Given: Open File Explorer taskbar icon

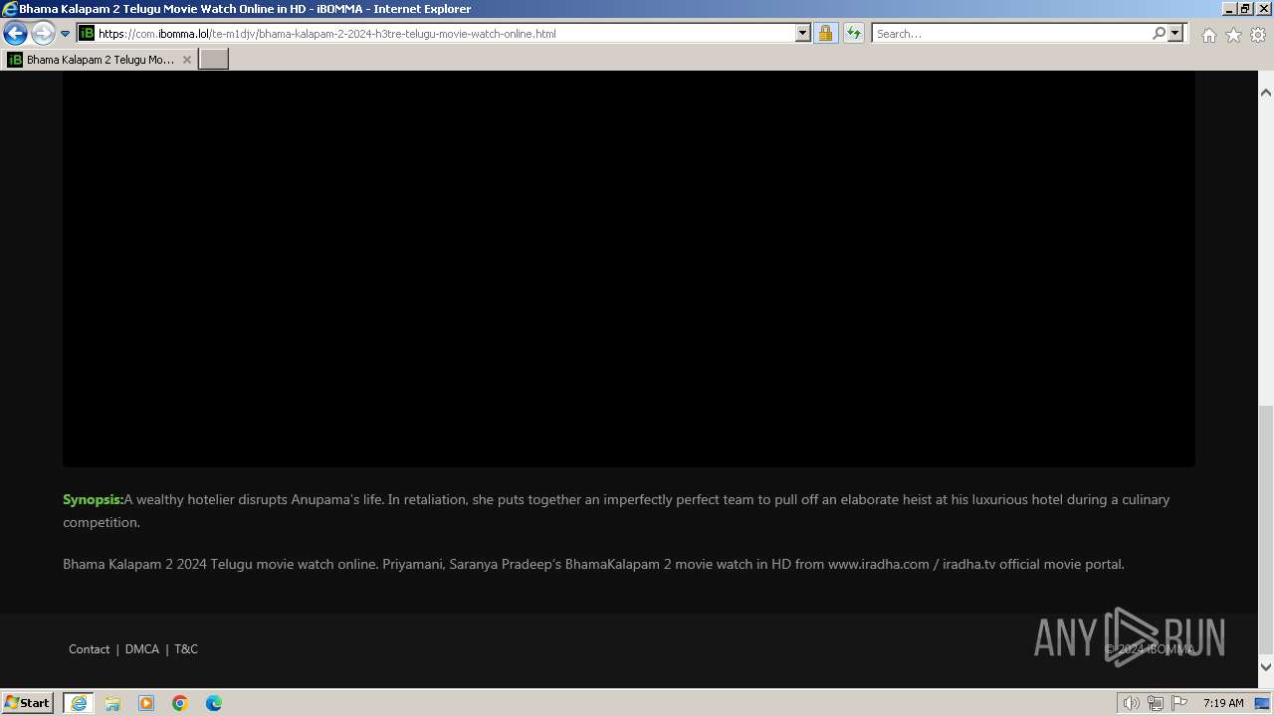Looking at the screenshot, I should point(112,703).
